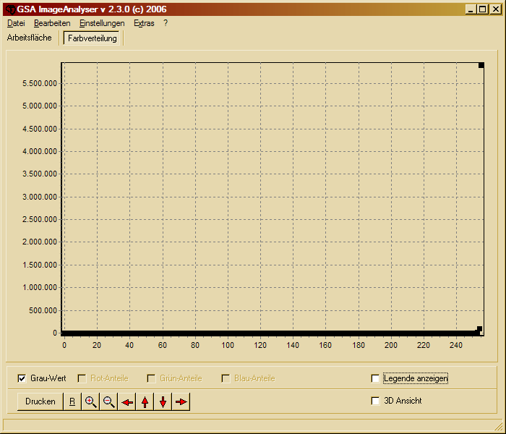Open the Einstellungen menu
Viewport: 506px width, 434px height.
pyautogui.click(x=102, y=23)
